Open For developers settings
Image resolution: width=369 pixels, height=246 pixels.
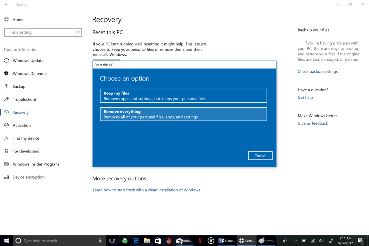click(26, 151)
